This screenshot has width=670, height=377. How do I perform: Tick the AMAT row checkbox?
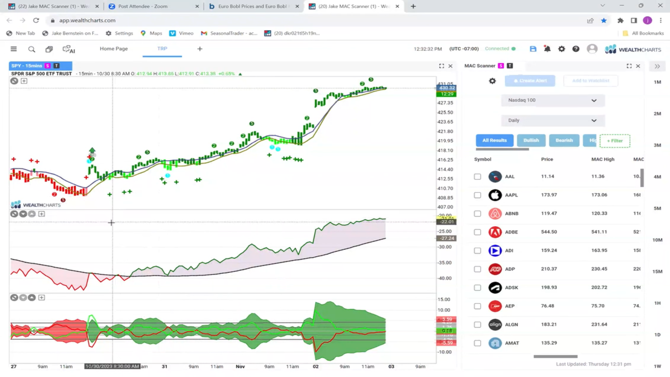click(x=477, y=343)
